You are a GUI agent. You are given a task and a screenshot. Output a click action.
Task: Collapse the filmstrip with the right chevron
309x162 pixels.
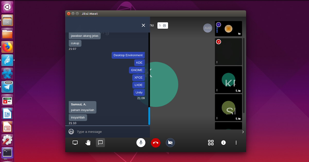pos(243,132)
